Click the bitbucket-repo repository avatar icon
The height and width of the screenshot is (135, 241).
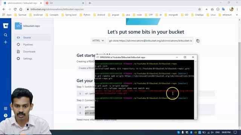pos(18,26)
